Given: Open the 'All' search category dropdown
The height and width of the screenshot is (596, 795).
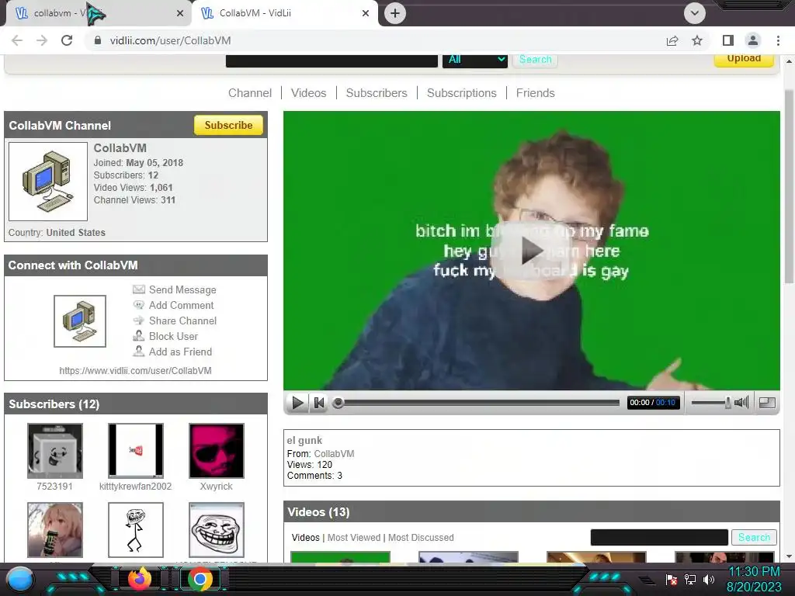Looking at the screenshot, I should [475, 60].
